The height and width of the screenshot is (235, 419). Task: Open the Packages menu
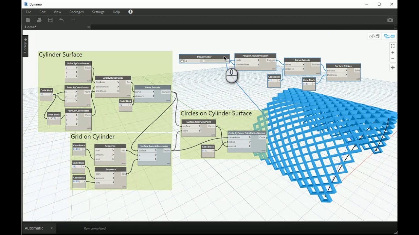tap(77, 12)
